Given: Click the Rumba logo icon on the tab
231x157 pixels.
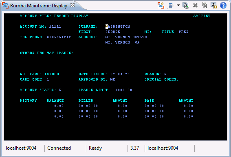Looking at the screenshot, I should click(x=5, y=5).
